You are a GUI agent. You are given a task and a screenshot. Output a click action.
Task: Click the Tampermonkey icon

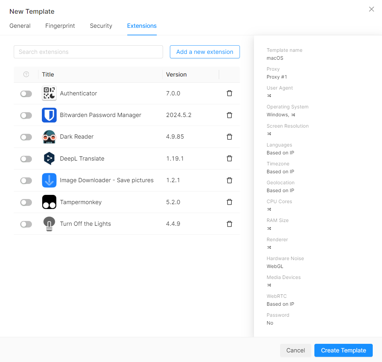pos(49,202)
